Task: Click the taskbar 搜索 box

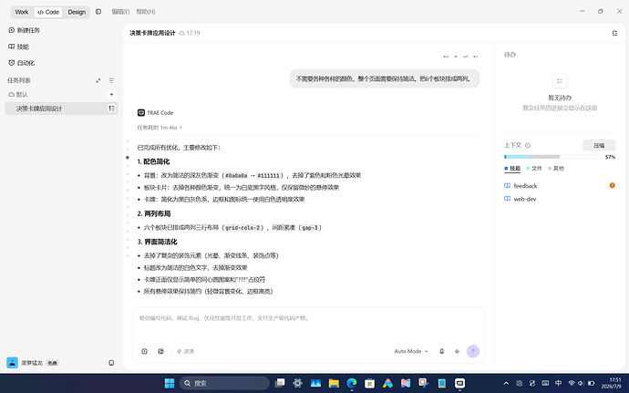Action: (224, 383)
